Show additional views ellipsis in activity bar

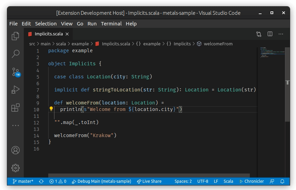pyautogui.click(x=16, y=125)
